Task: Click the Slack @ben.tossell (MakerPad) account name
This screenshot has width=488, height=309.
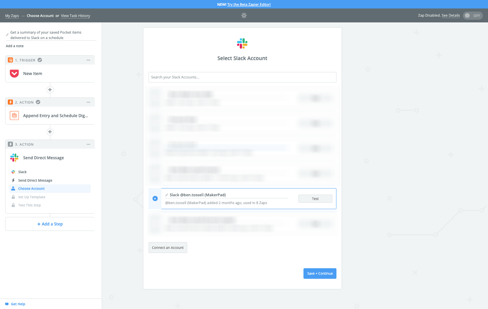Action: [x=198, y=195]
